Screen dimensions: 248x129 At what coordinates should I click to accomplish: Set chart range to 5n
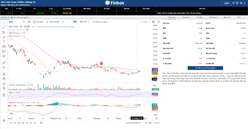[x=31, y=123]
